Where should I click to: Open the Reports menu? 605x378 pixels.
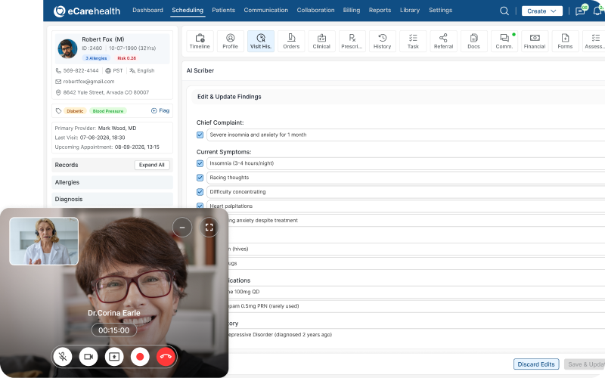tap(380, 10)
